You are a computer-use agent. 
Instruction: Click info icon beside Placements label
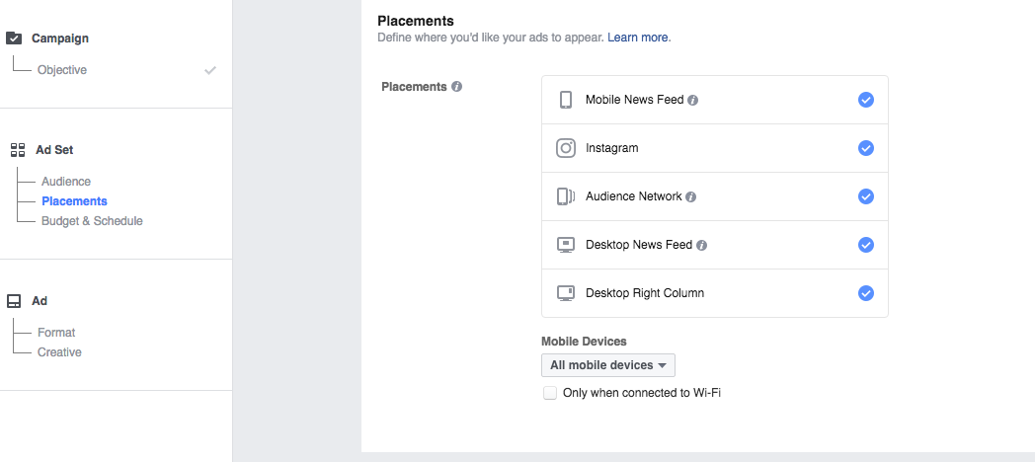[x=456, y=87]
